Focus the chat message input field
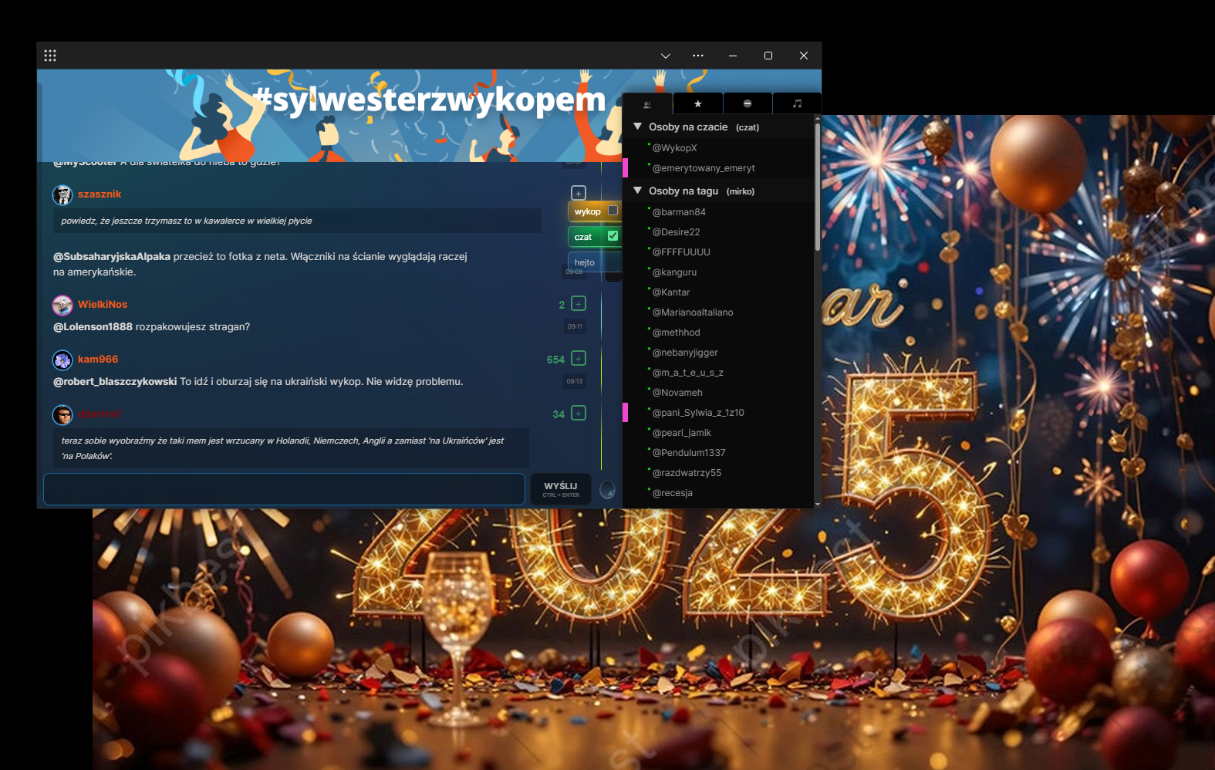Image resolution: width=1215 pixels, height=770 pixels. click(284, 489)
